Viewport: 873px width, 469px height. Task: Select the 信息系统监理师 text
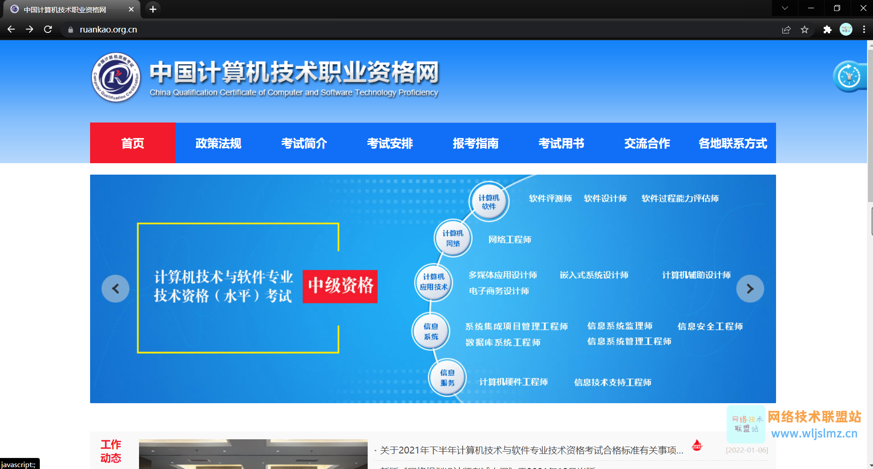(x=620, y=326)
